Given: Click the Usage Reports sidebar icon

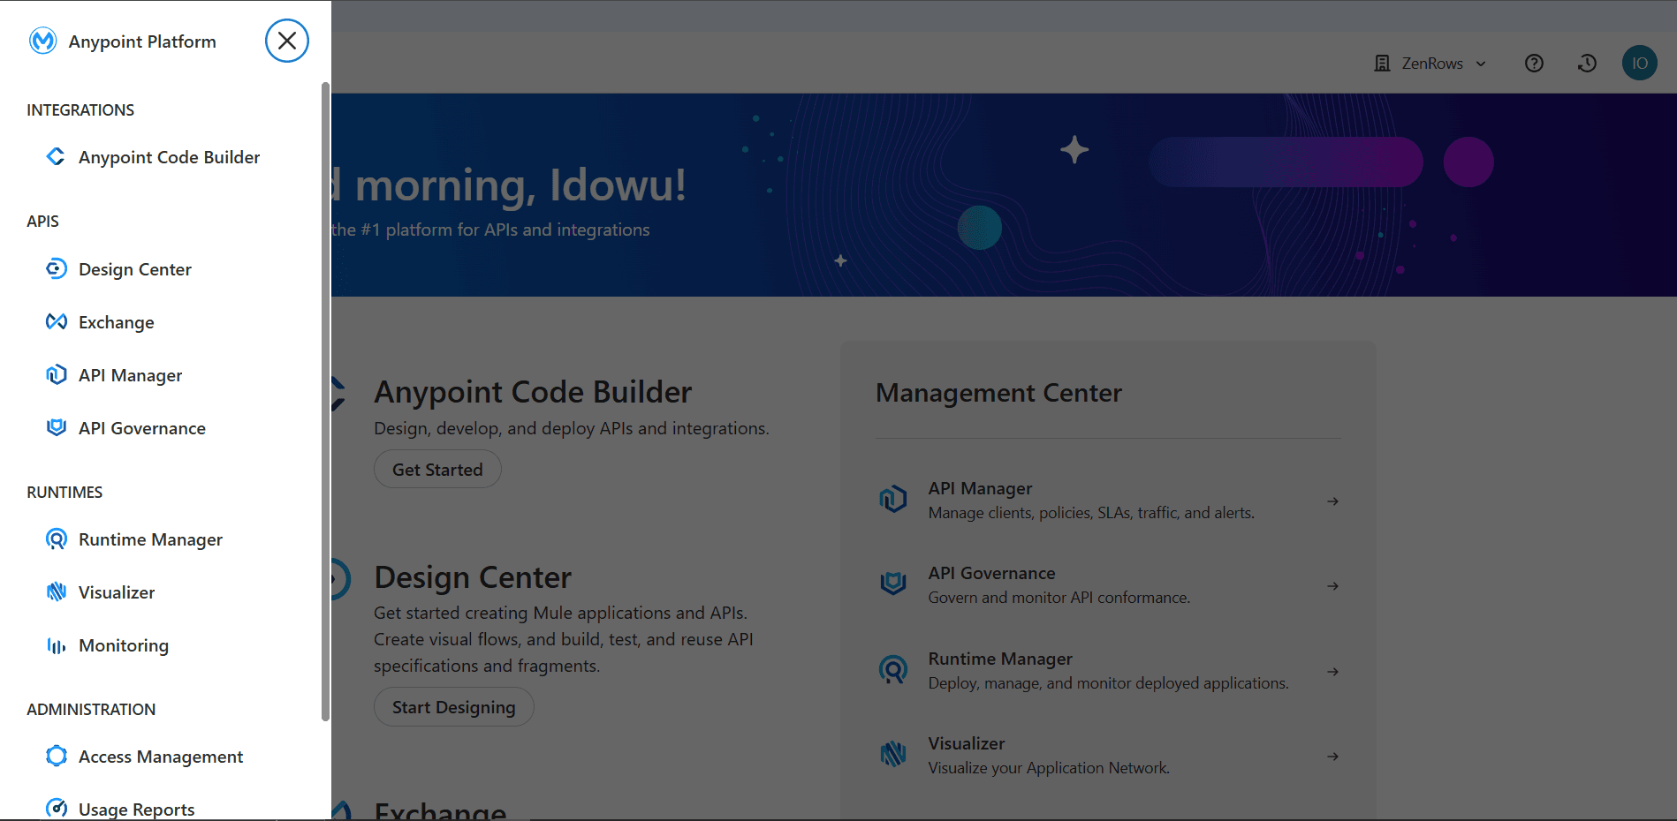Looking at the screenshot, I should [x=56, y=808].
